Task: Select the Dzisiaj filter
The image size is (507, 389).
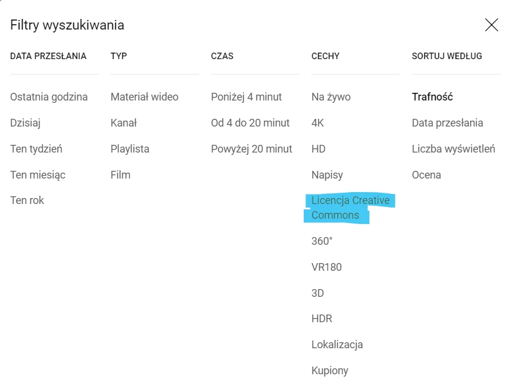Action: [x=27, y=123]
